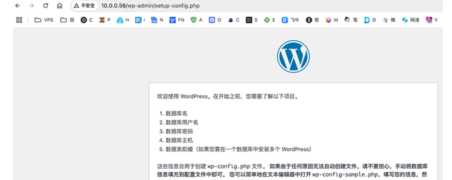Open the 密 password bookmark

[x=312, y=20]
